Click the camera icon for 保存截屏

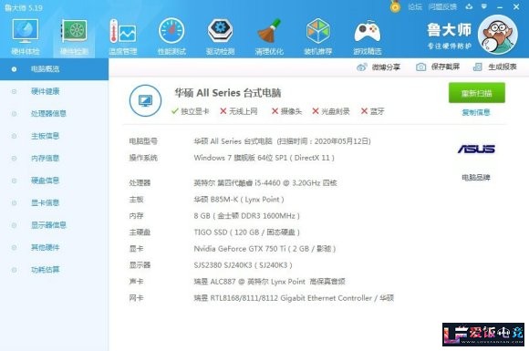pyautogui.click(x=420, y=67)
